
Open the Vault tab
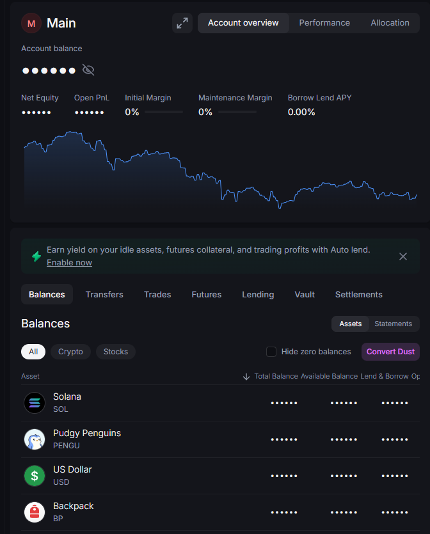pyautogui.click(x=305, y=294)
